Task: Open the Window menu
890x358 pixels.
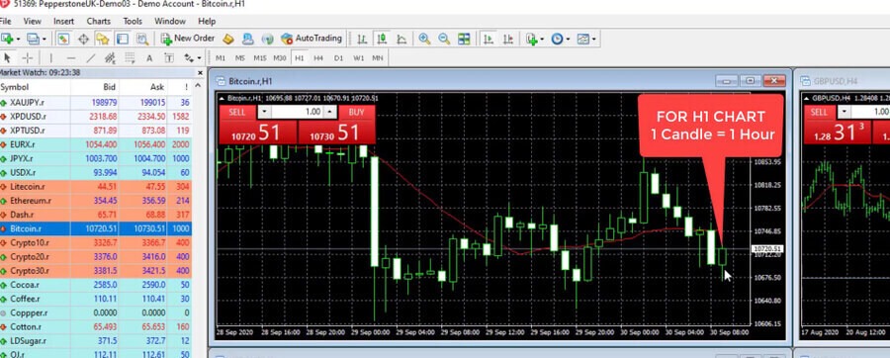Action: pos(170,21)
